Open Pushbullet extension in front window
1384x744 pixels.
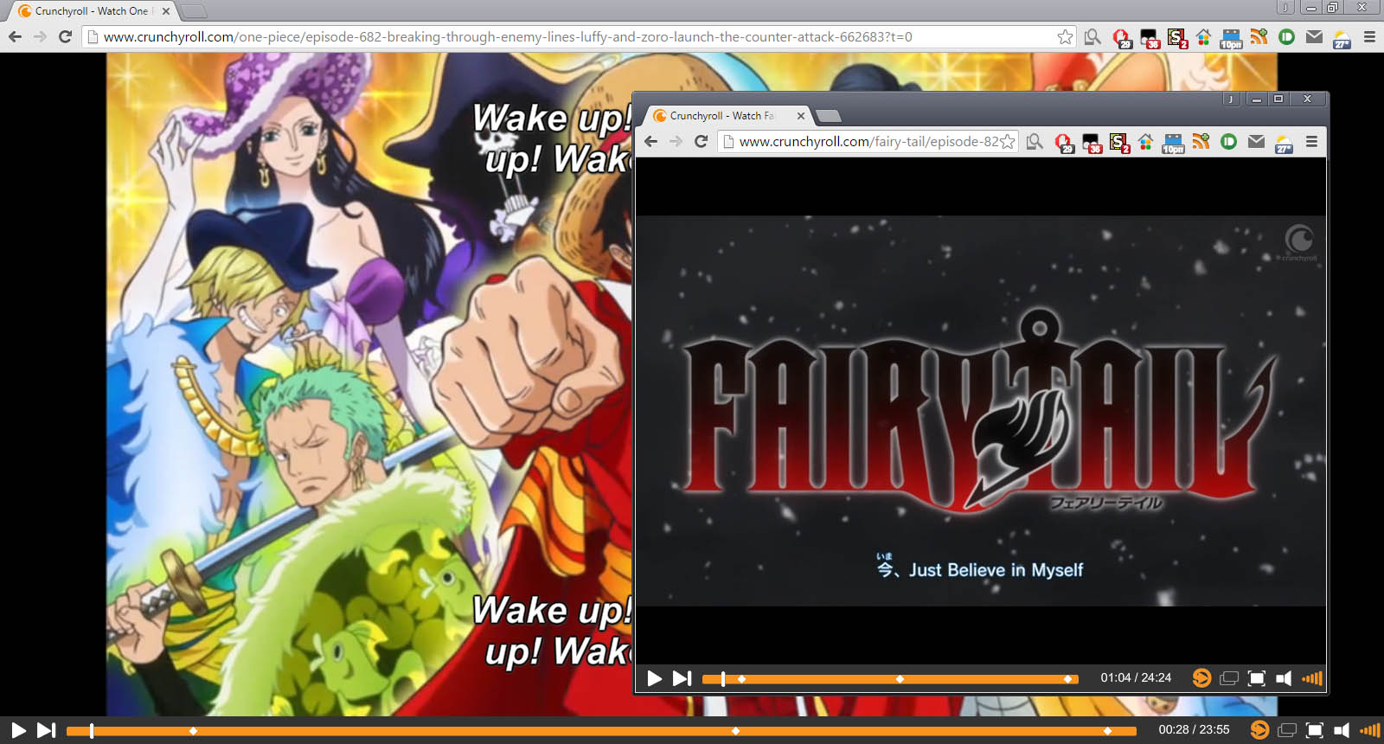1228,141
